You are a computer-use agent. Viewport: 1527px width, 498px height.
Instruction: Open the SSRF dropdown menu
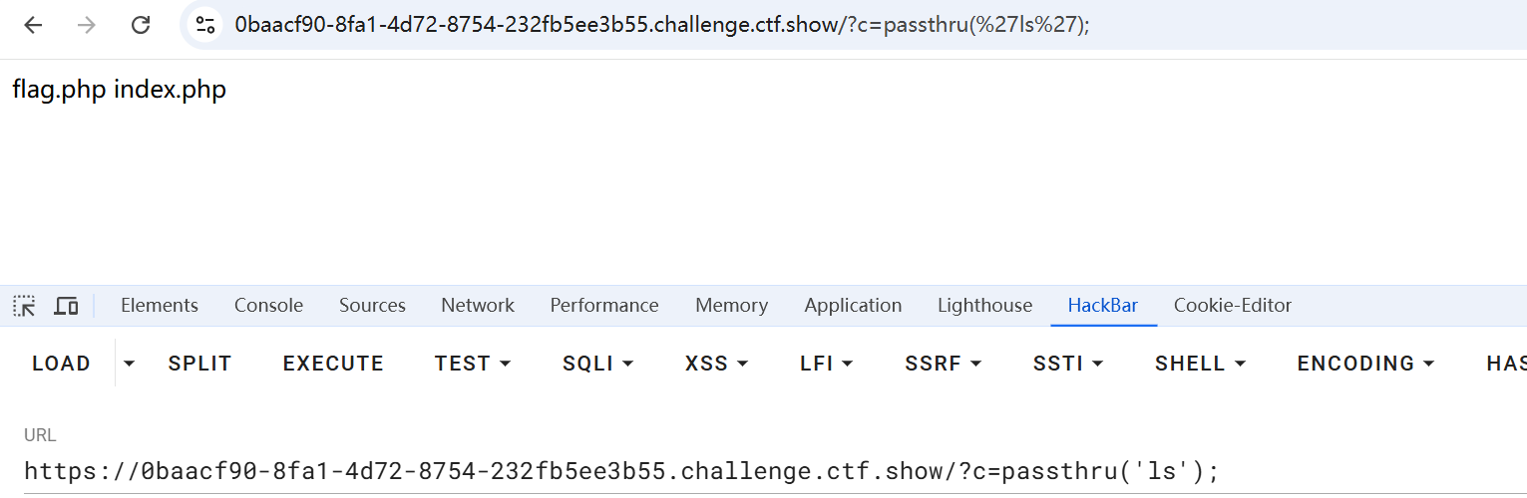[x=943, y=364]
